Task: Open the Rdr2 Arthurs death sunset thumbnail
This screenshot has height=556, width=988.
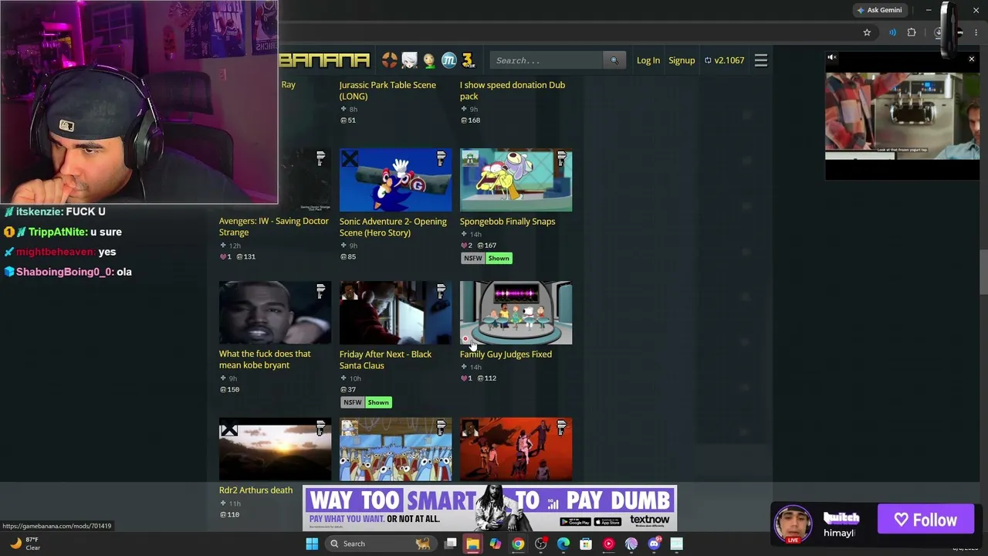Action: click(276, 449)
